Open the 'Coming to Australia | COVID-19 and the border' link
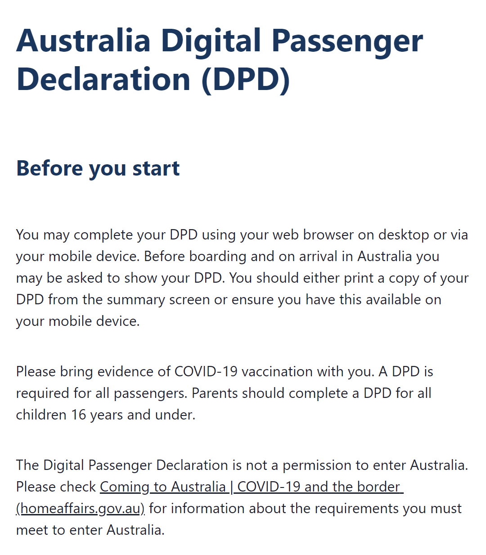 252,487
